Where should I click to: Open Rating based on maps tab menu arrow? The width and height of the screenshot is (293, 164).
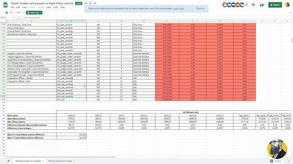[74, 161]
